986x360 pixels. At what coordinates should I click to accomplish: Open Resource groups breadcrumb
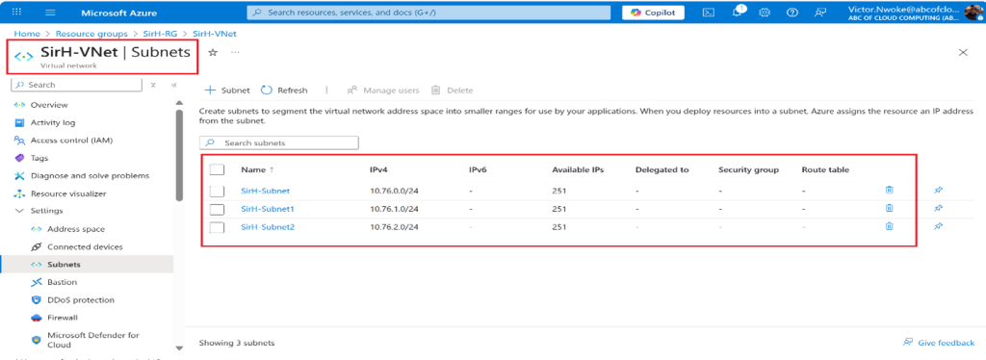(91, 34)
